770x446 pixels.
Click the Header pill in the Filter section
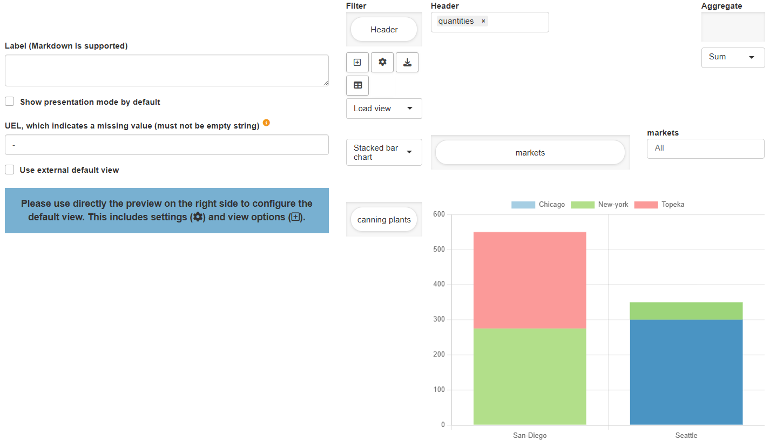(x=384, y=29)
